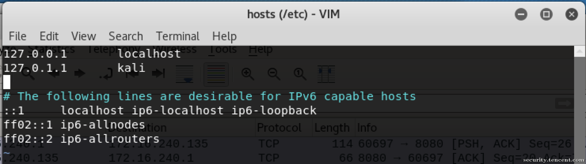Open the View menu
The height and width of the screenshot is (164, 586).
(83, 36)
